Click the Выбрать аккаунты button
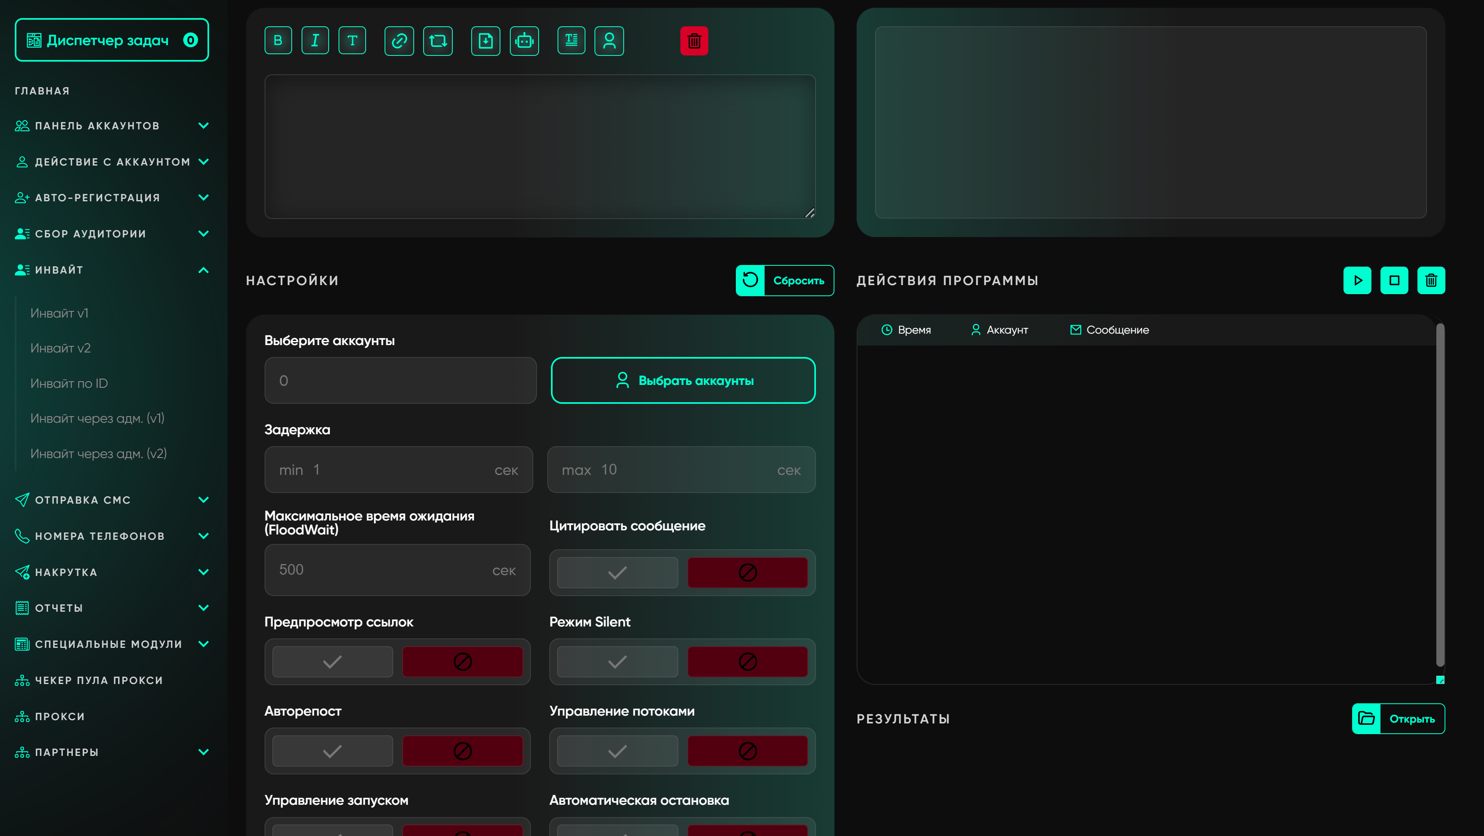The height and width of the screenshot is (836, 1484). click(683, 380)
